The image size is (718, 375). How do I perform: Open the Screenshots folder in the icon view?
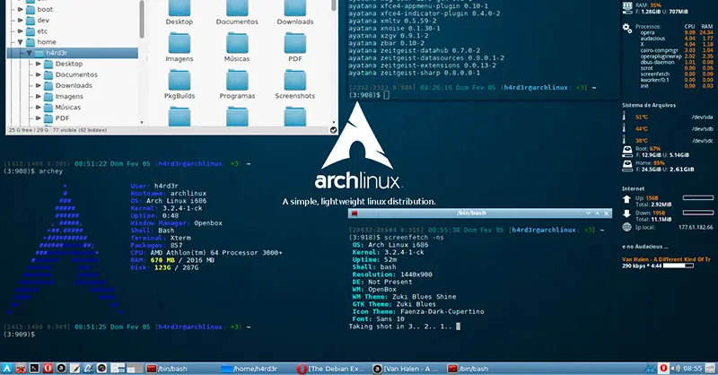pyautogui.click(x=295, y=84)
